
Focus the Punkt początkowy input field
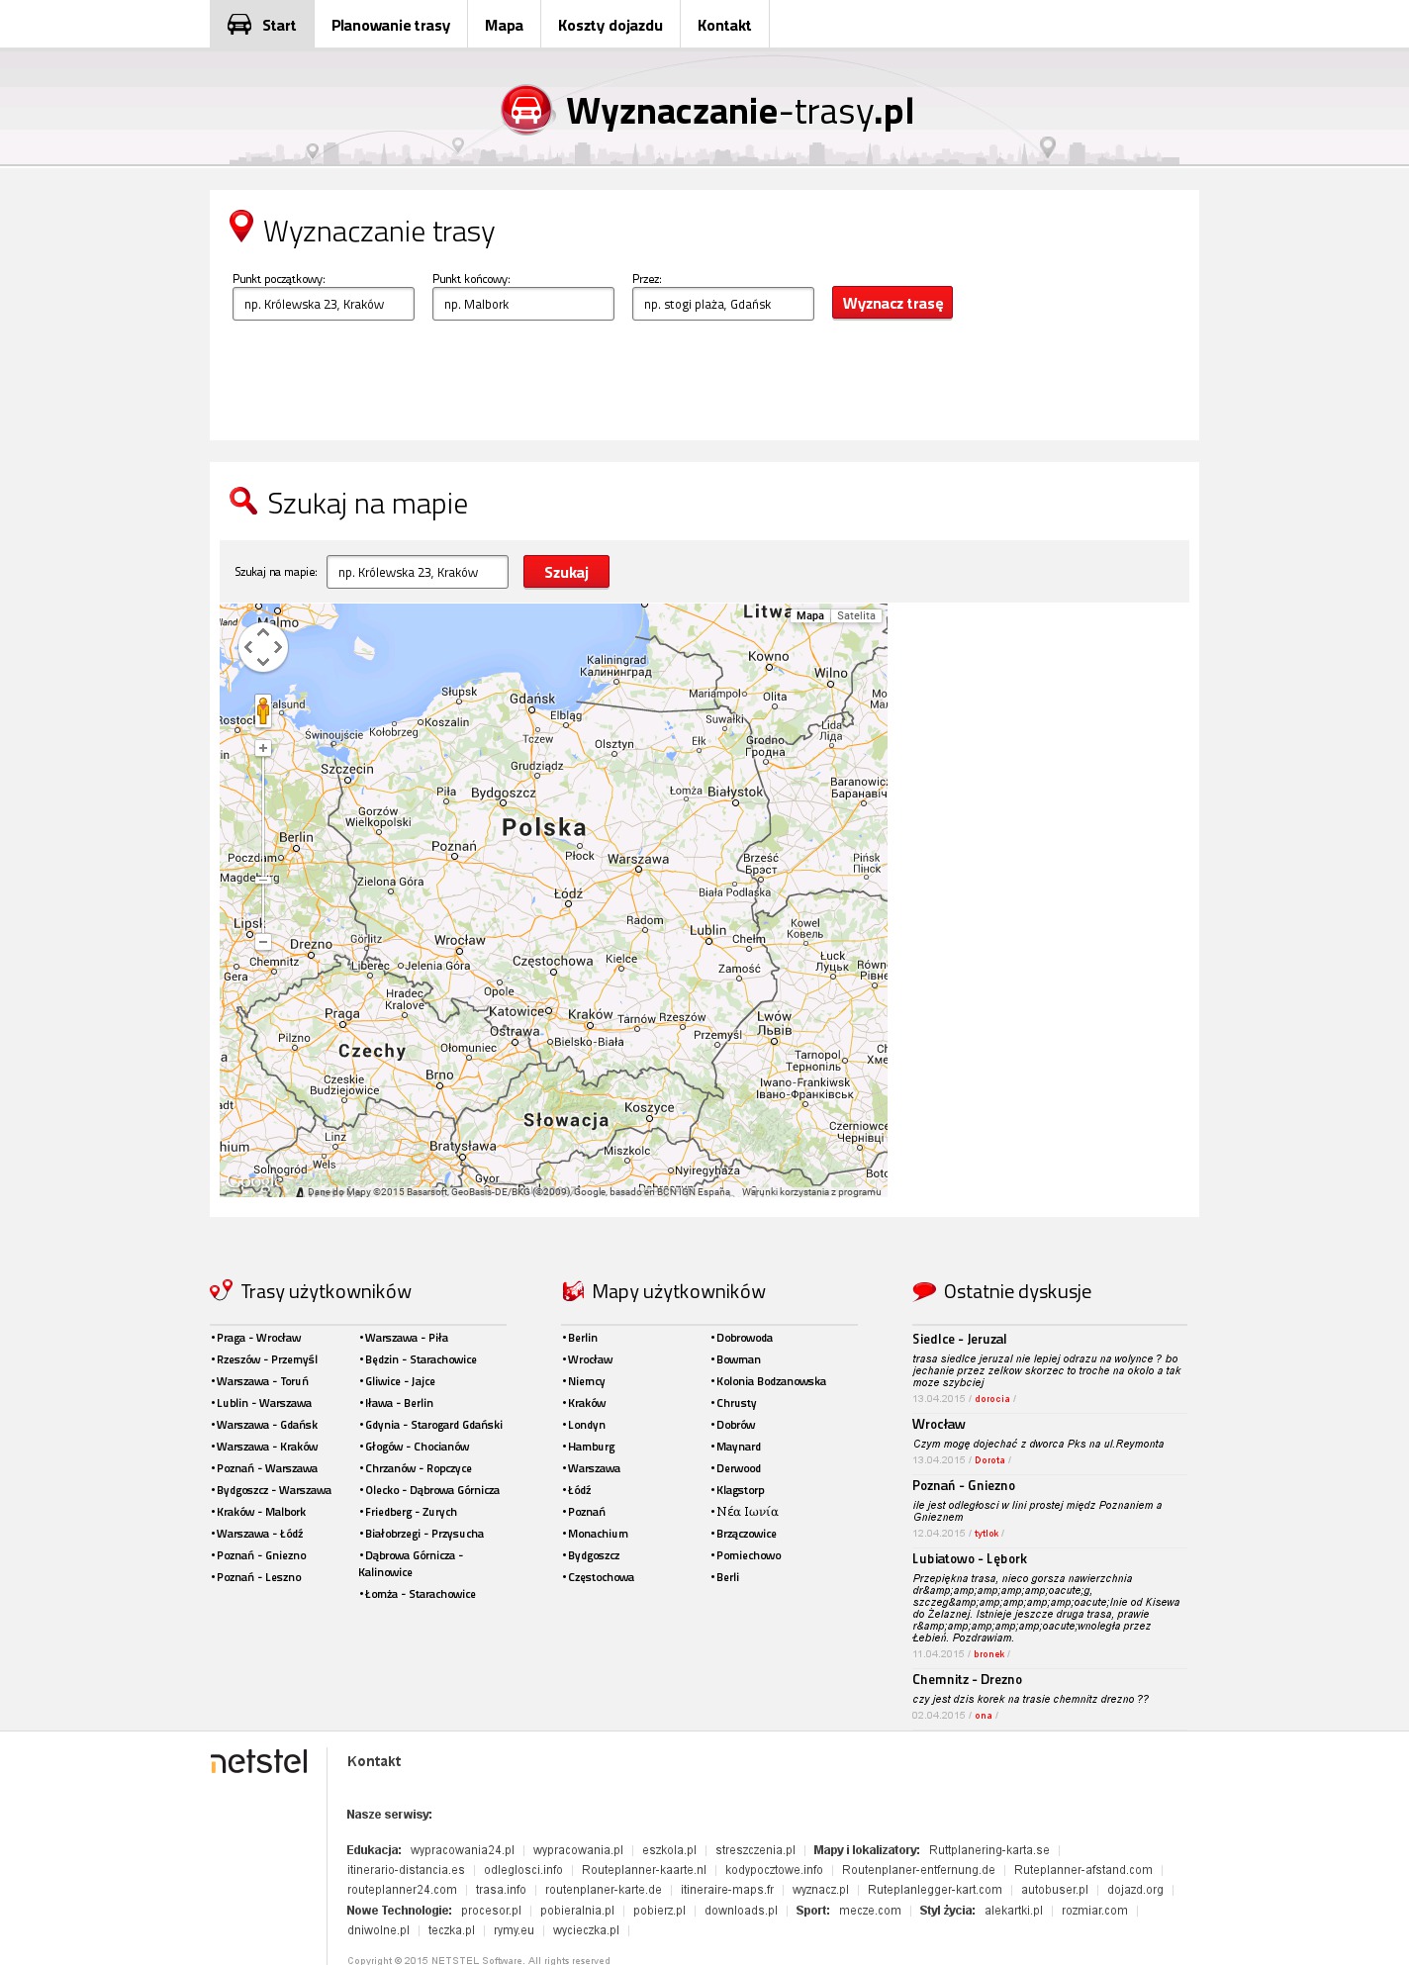point(324,305)
